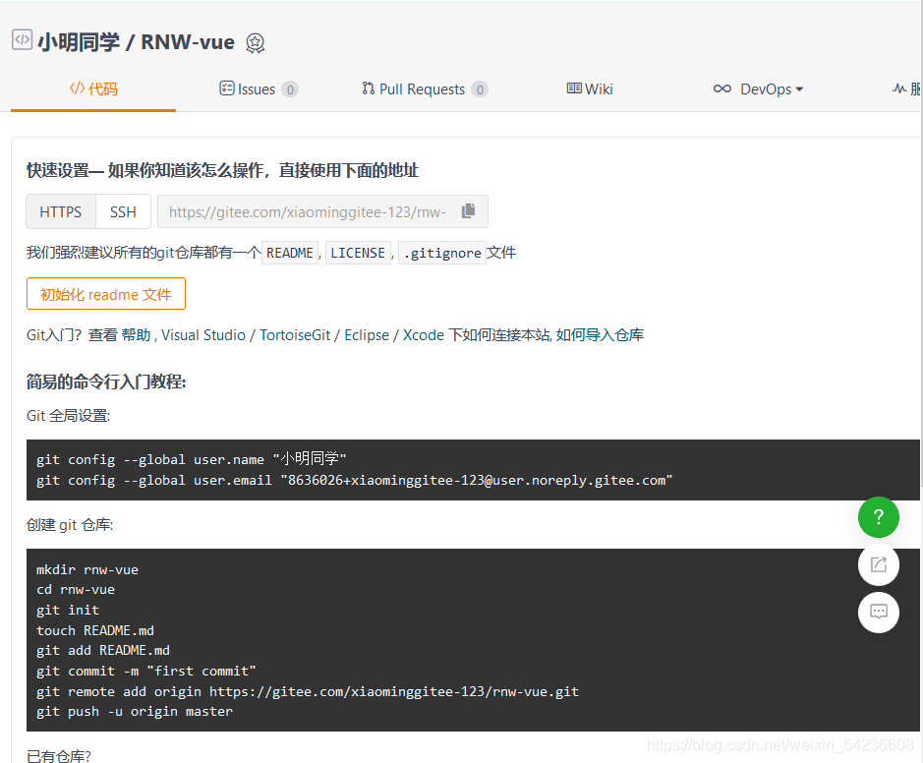
Task: Click the .gitignore code label
Action: (442, 253)
